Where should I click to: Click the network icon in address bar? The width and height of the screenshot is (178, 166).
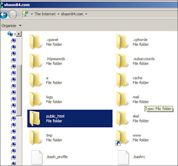[25, 14]
